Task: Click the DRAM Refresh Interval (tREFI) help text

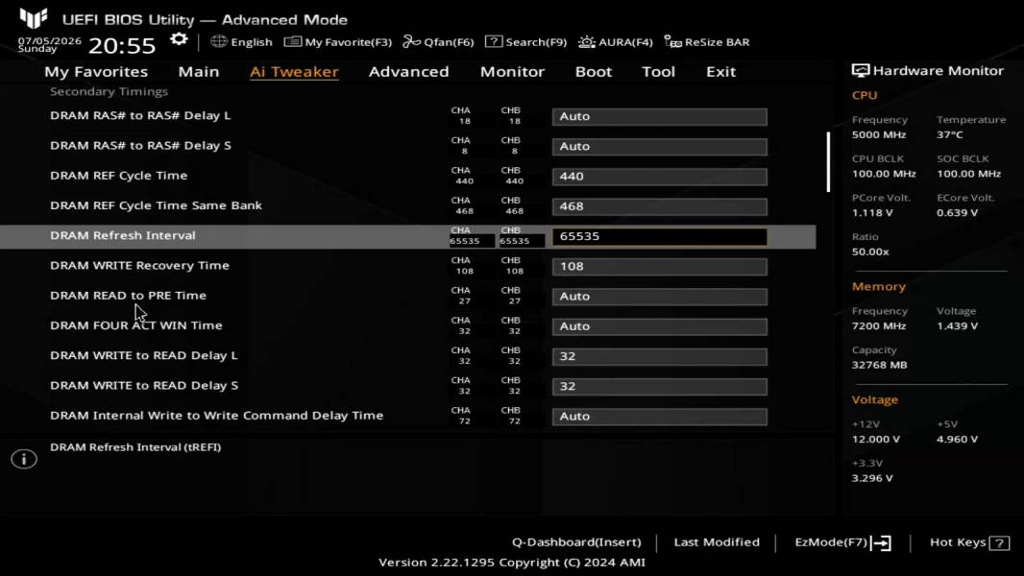Action: (135, 447)
